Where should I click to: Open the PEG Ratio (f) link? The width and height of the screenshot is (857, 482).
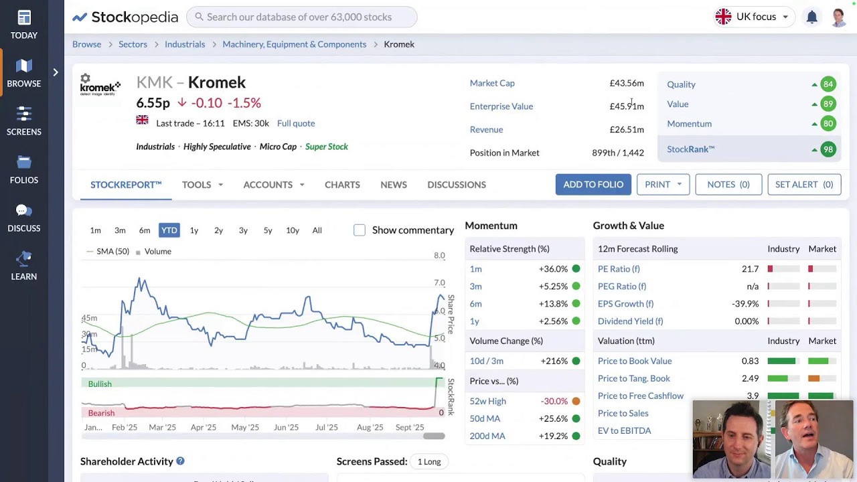point(622,287)
